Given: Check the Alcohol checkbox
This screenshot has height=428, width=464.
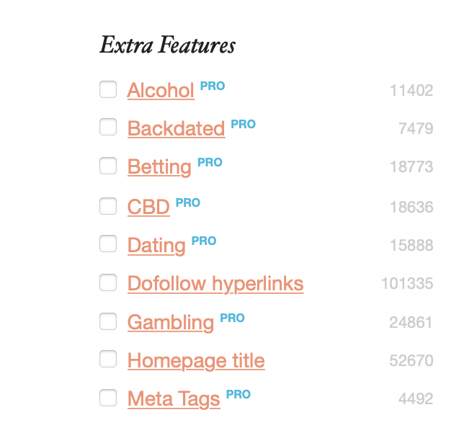Looking at the screenshot, I should (x=108, y=89).
